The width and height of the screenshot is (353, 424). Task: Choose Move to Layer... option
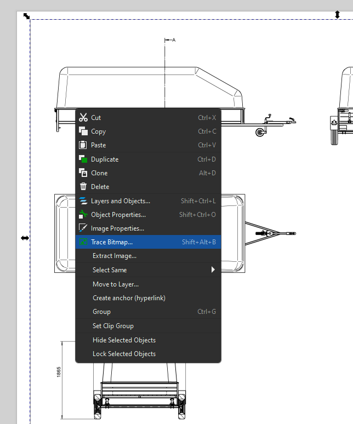116,284
